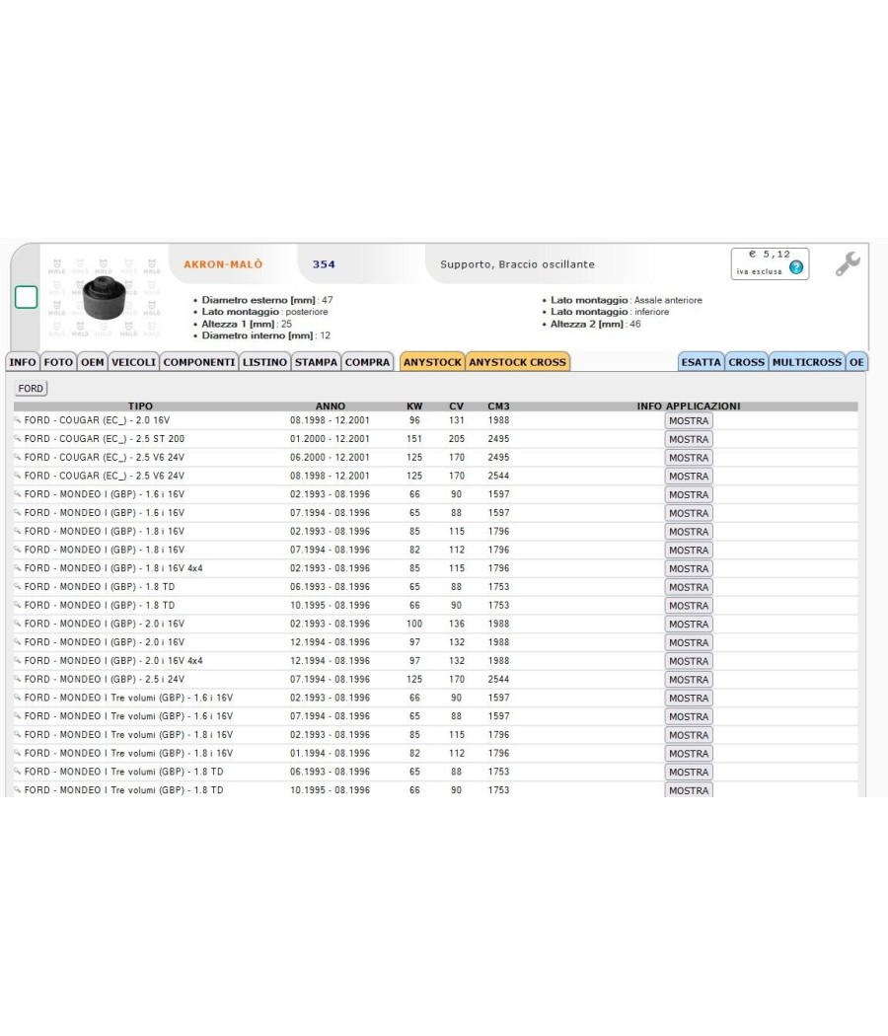Click magnifier icon beside Mondeo 2.5 i 24V
Viewport: 888px width, 1036px height.
click(x=17, y=679)
